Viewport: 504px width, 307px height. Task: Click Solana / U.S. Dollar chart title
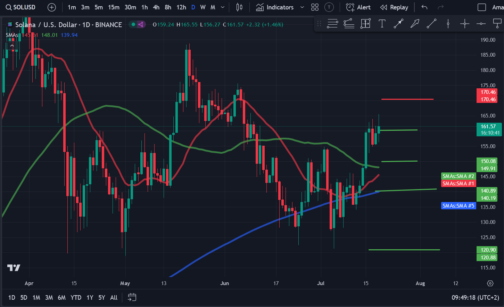(x=68, y=25)
